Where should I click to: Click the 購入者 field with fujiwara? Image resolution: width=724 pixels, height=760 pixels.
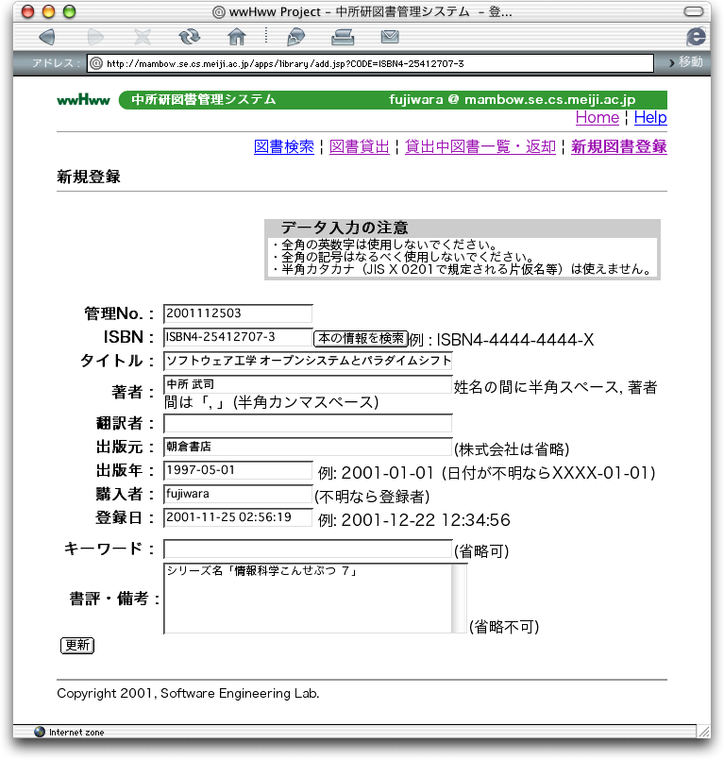[238, 494]
